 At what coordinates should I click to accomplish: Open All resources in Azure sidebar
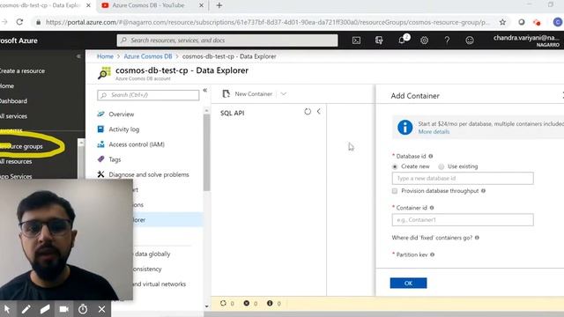click(16, 161)
